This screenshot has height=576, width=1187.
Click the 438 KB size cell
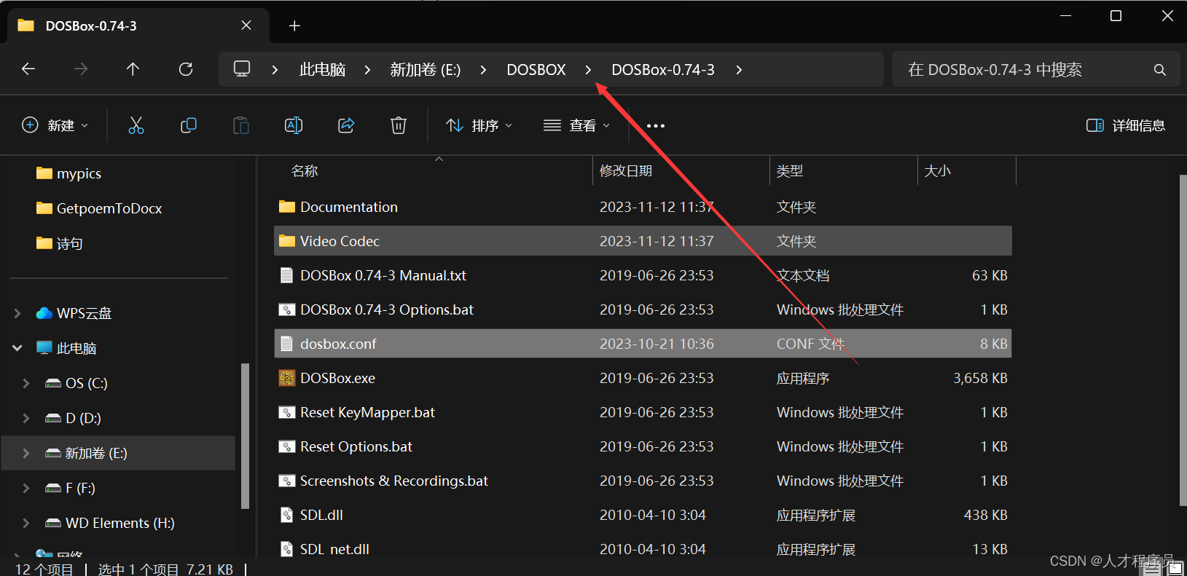pos(985,515)
